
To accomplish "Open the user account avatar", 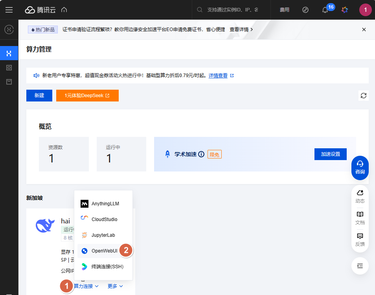I will click(x=366, y=10).
